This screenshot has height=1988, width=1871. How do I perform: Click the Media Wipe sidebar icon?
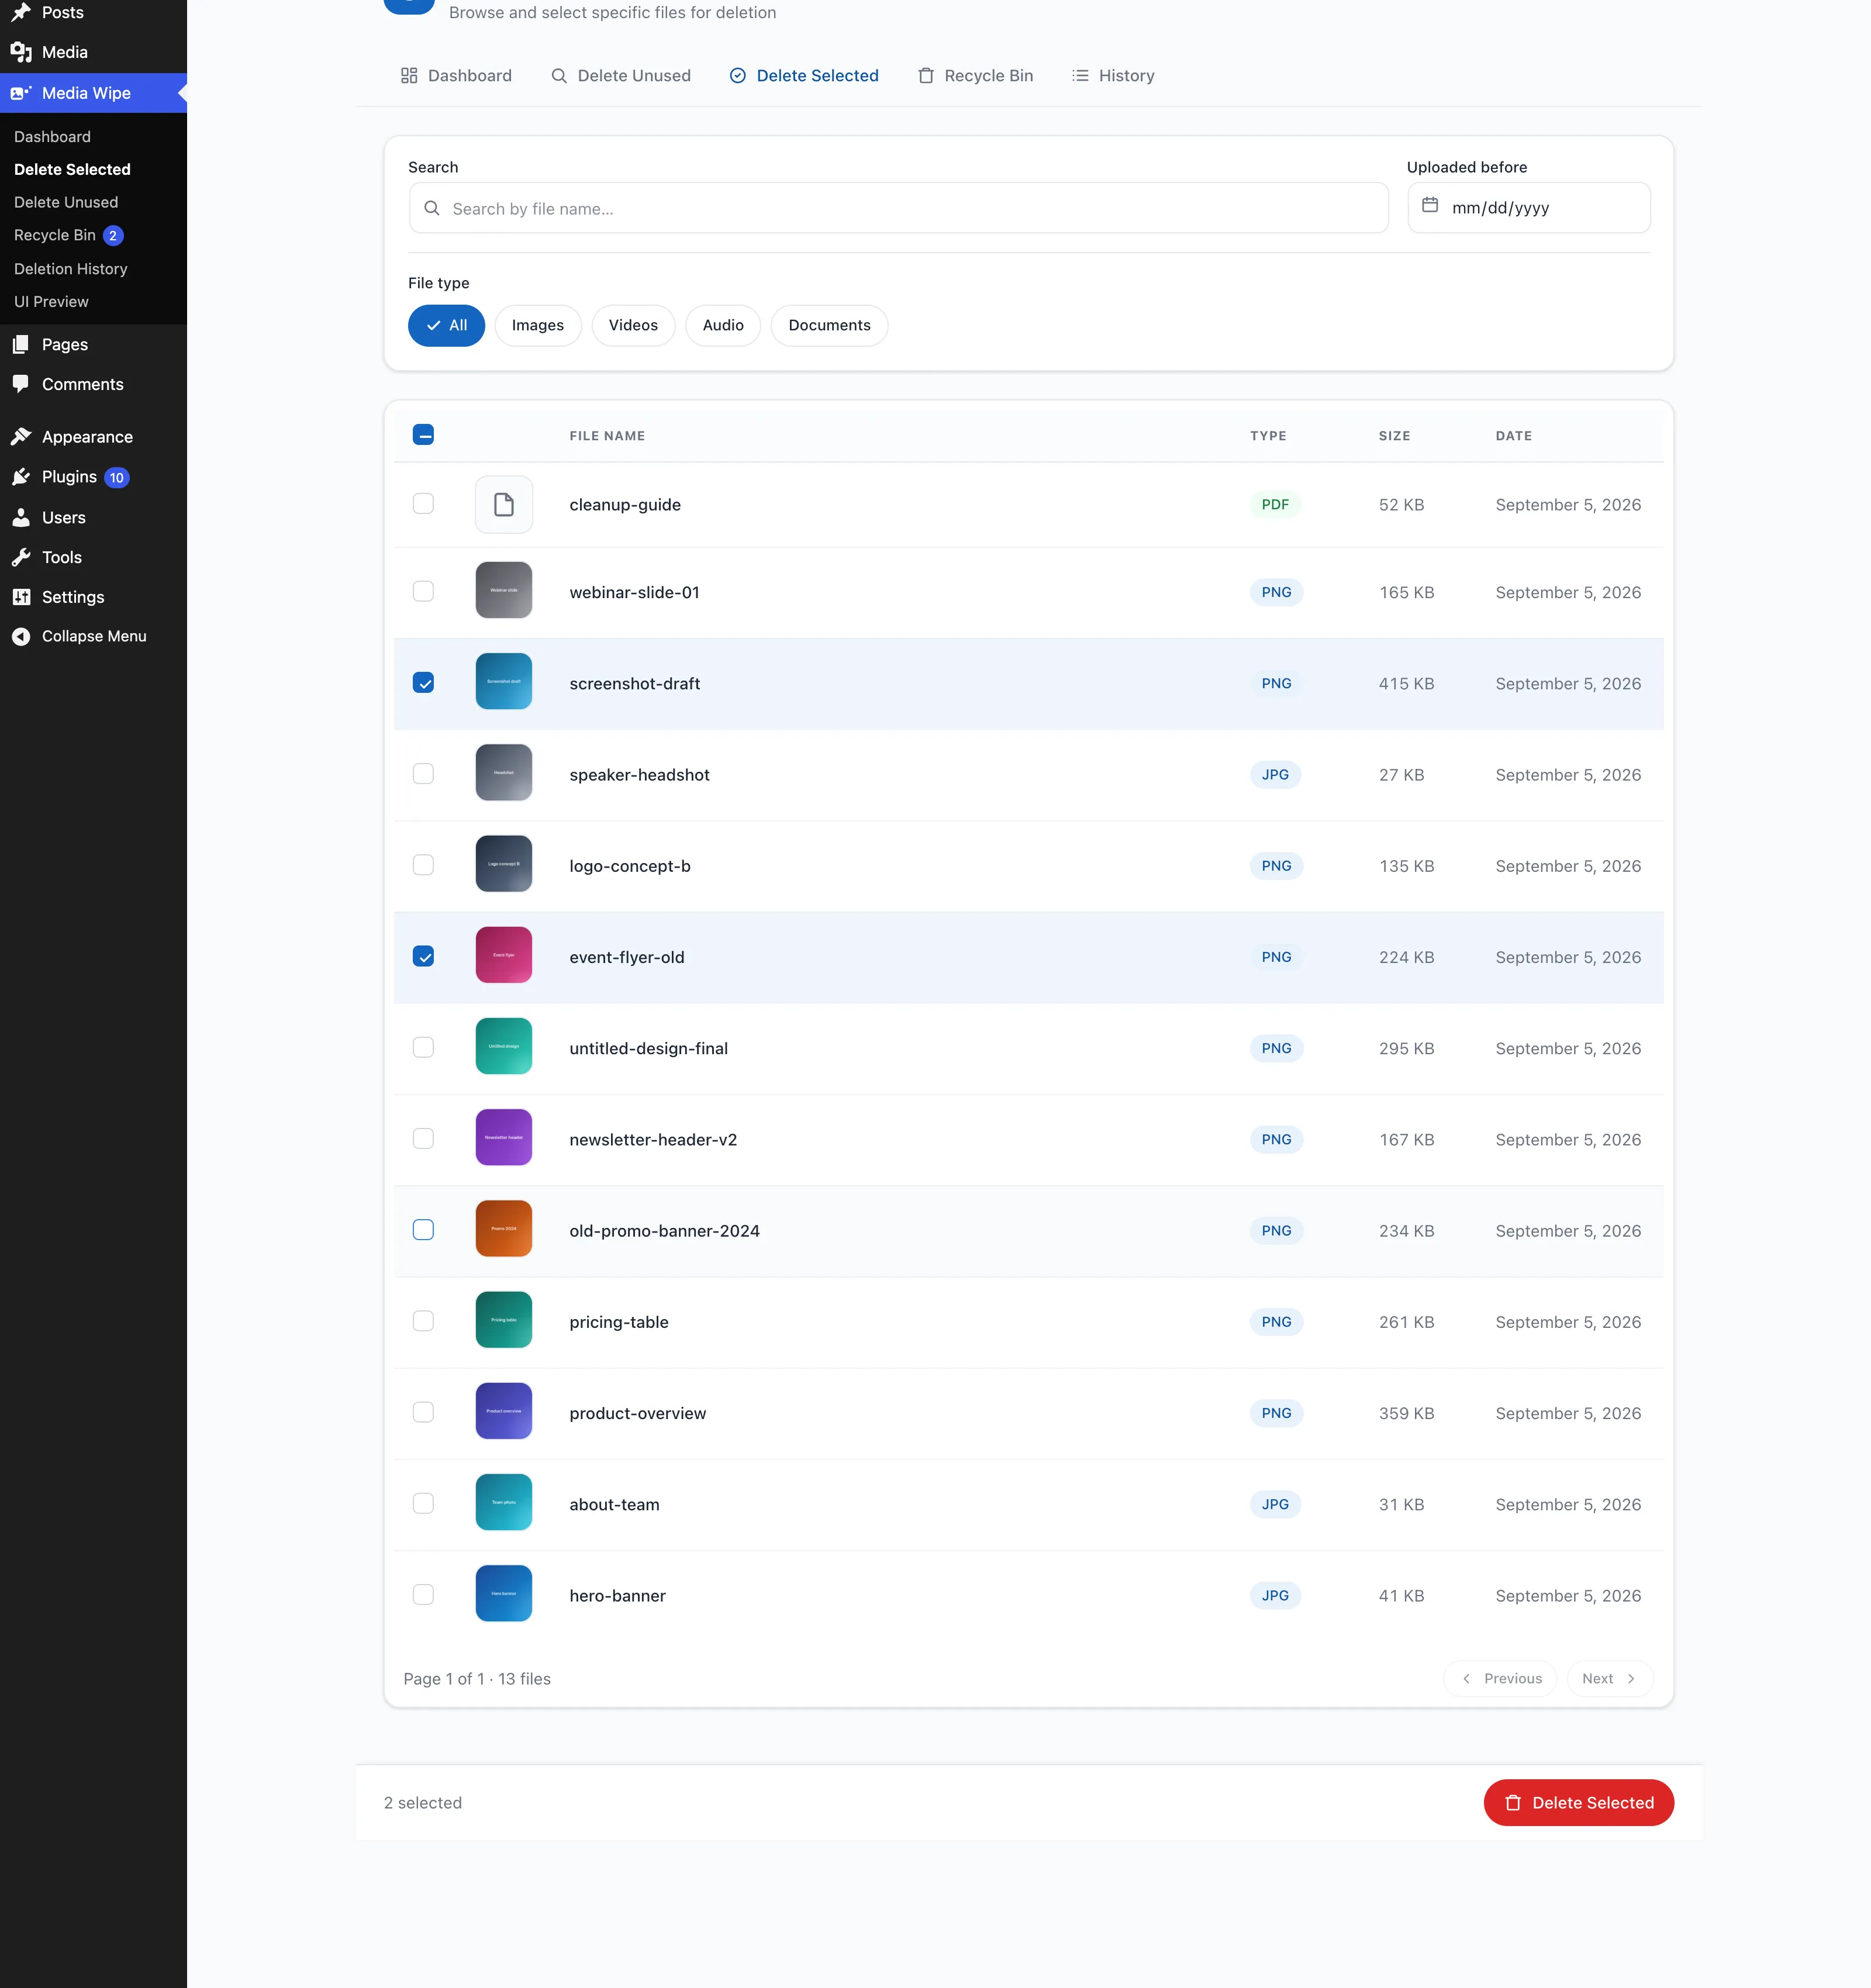[21, 93]
